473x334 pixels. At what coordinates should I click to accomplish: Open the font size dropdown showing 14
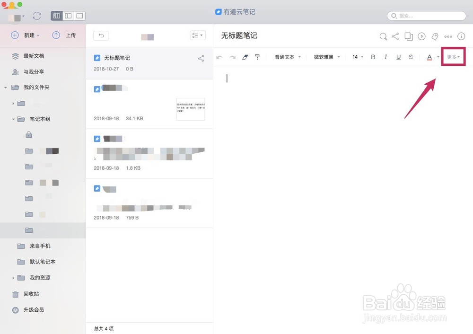(x=358, y=57)
